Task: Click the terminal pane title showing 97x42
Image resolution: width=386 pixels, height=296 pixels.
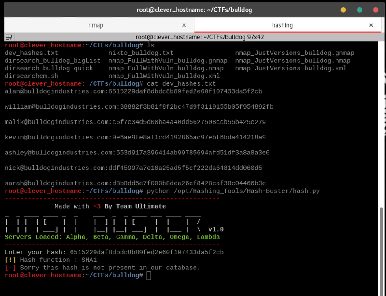Action: point(193,37)
